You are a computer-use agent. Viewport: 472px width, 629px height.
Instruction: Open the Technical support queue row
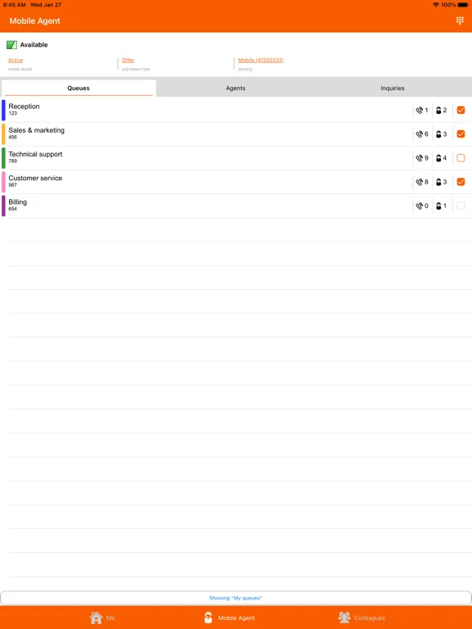236,158
